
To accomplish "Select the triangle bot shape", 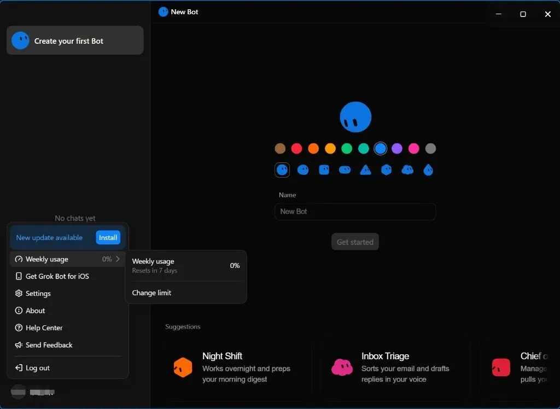I will pos(365,170).
